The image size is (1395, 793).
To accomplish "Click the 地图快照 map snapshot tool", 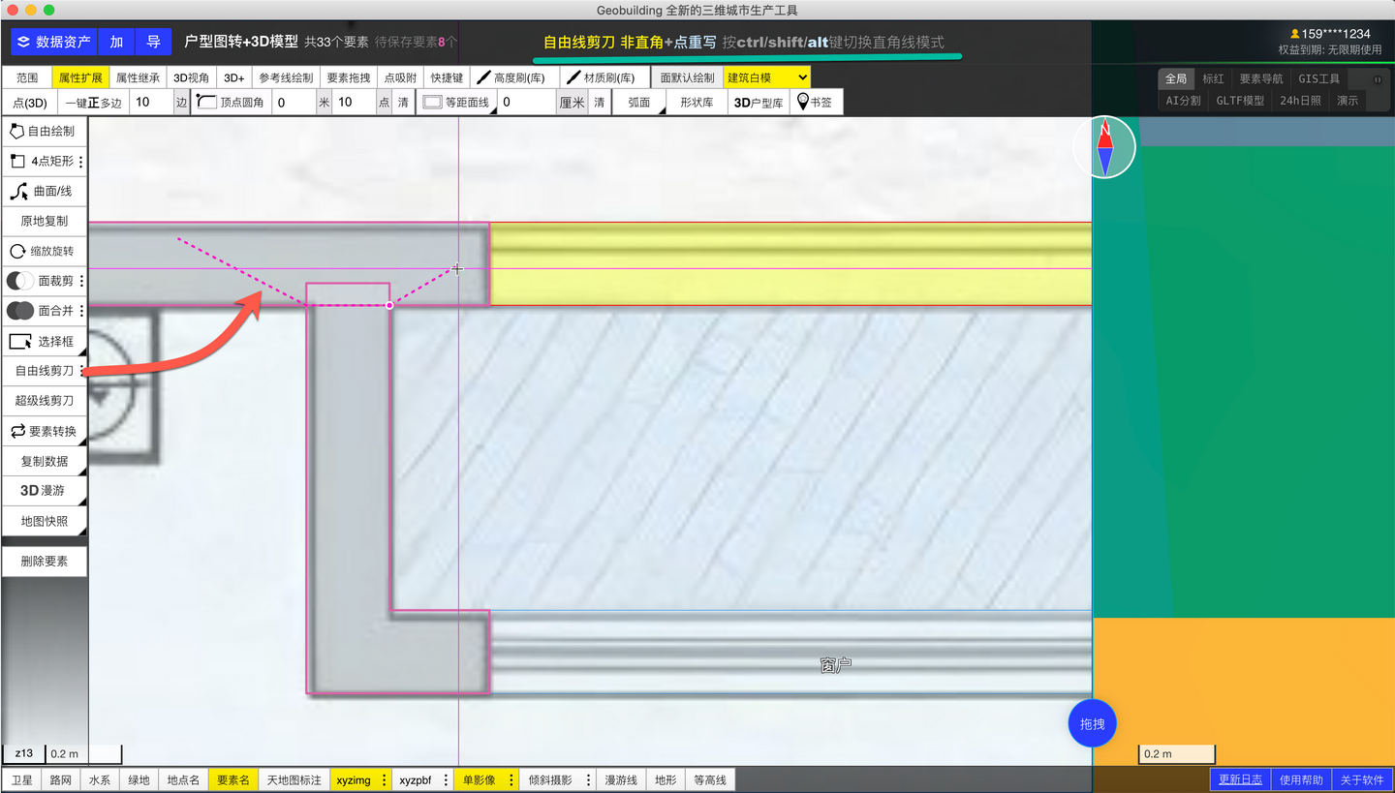I will tap(44, 521).
